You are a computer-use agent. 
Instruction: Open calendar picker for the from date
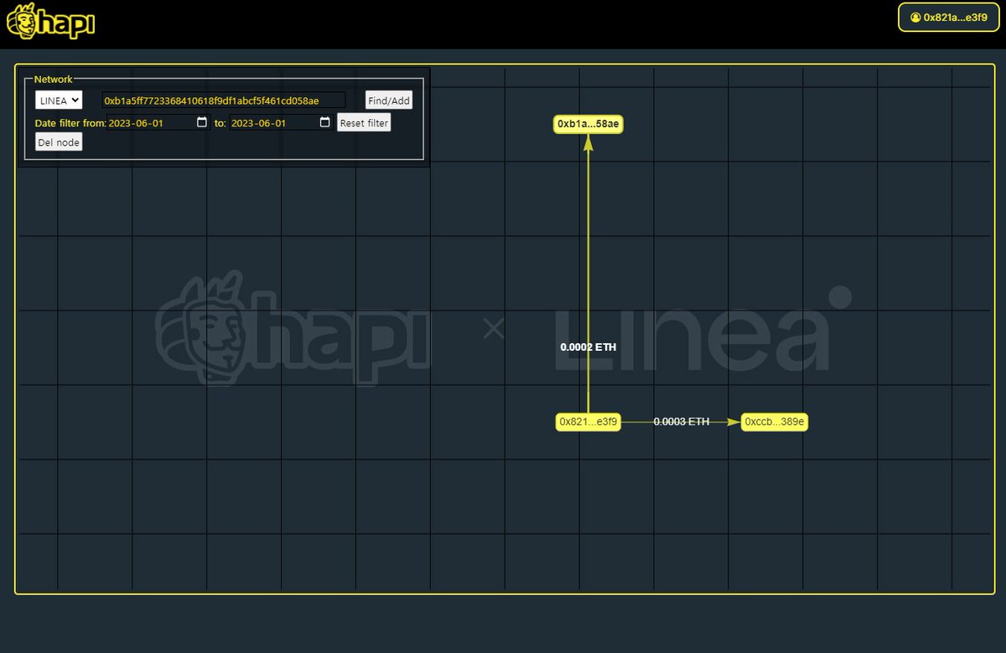coord(202,122)
